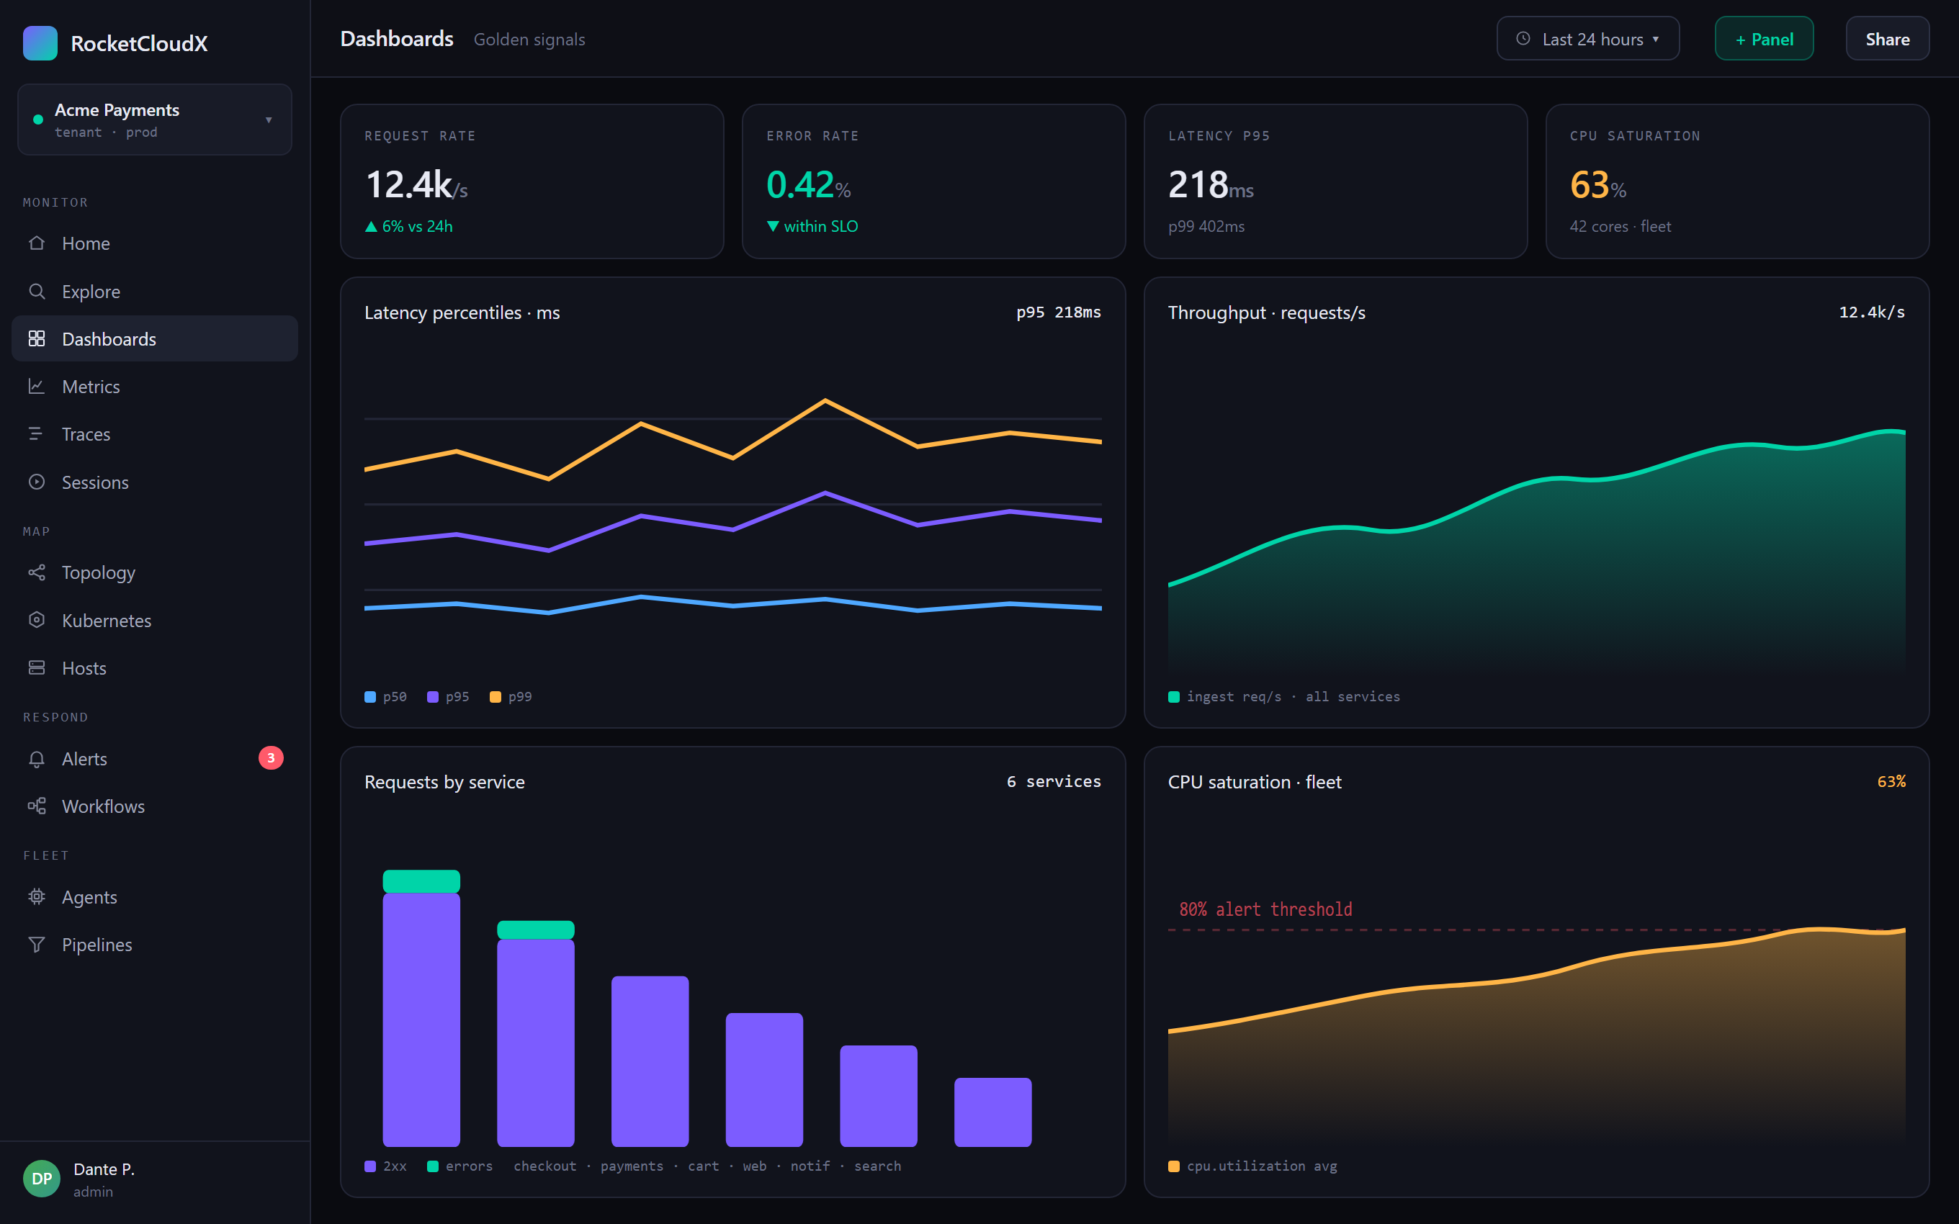The width and height of the screenshot is (1959, 1224).
Task: Open Hosts list
Action: 155,668
